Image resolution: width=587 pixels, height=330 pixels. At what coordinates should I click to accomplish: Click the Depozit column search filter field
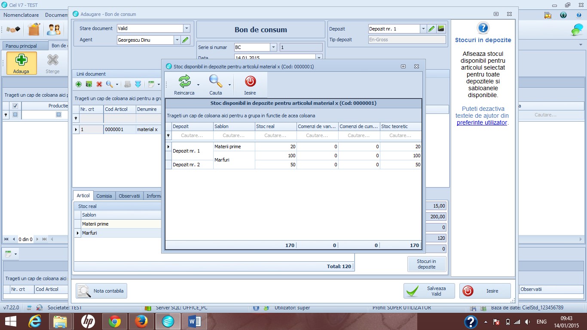click(x=192, y=135)
